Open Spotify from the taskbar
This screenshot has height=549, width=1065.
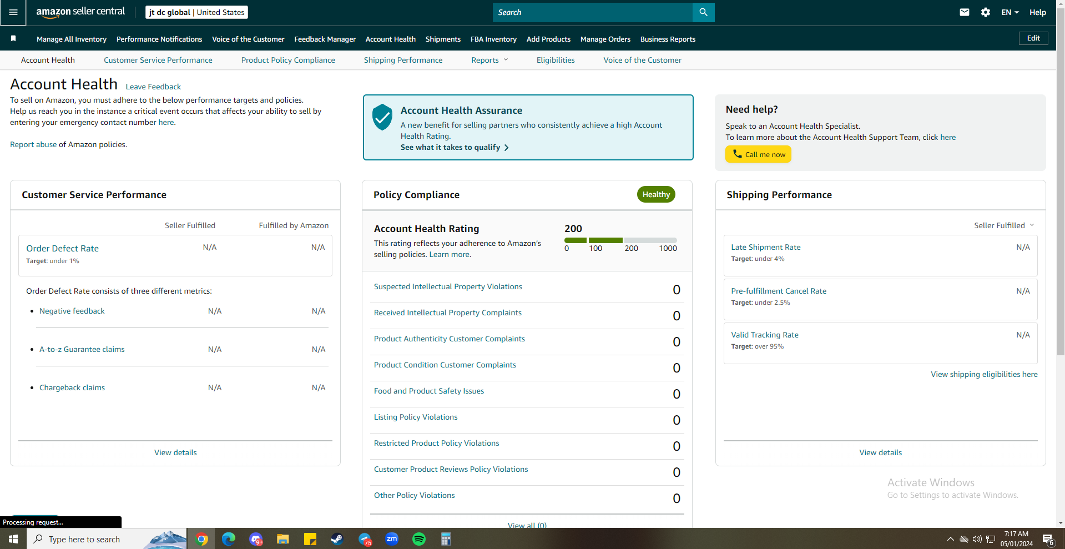(x=419, y=539)
